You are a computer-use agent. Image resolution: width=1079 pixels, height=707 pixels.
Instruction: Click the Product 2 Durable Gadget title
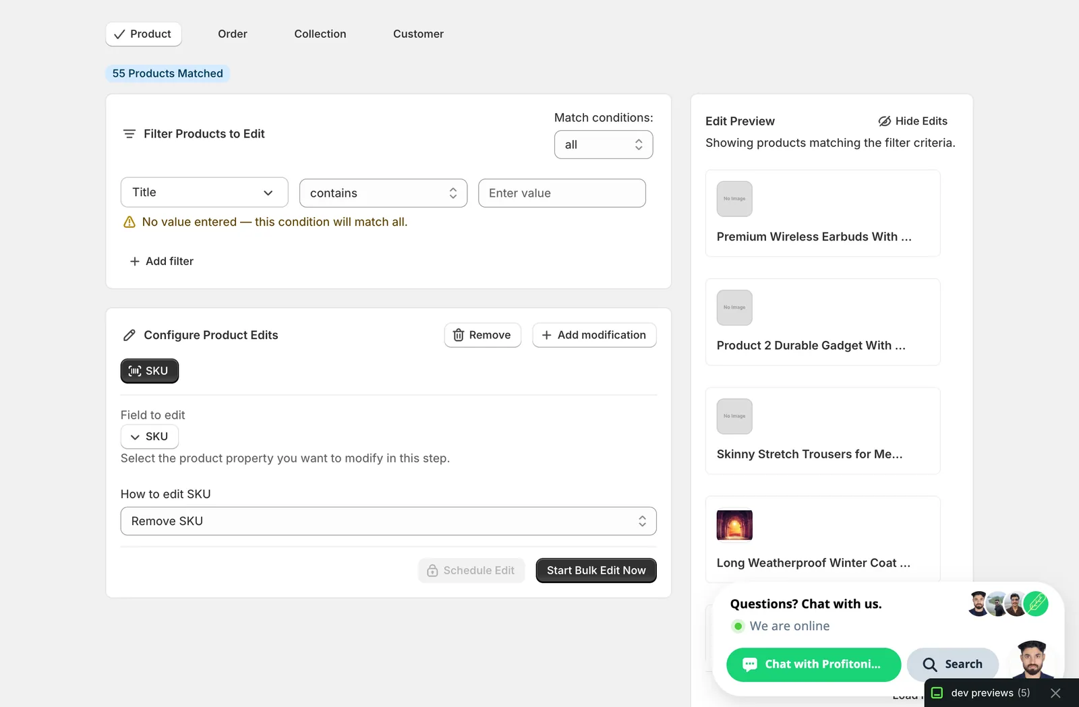811,346
